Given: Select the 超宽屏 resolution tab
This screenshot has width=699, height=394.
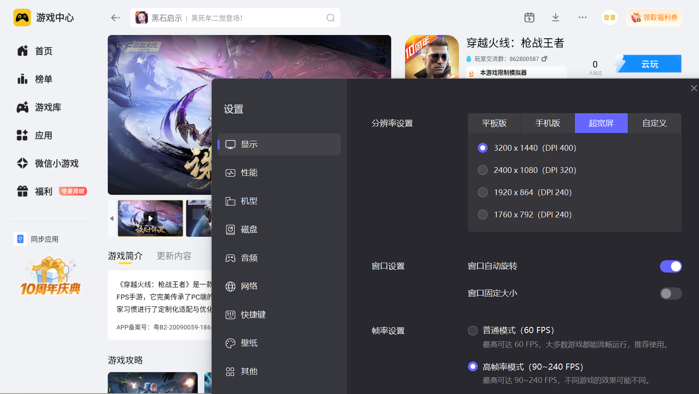Looking at the screenshot, I should pos(601,123).
